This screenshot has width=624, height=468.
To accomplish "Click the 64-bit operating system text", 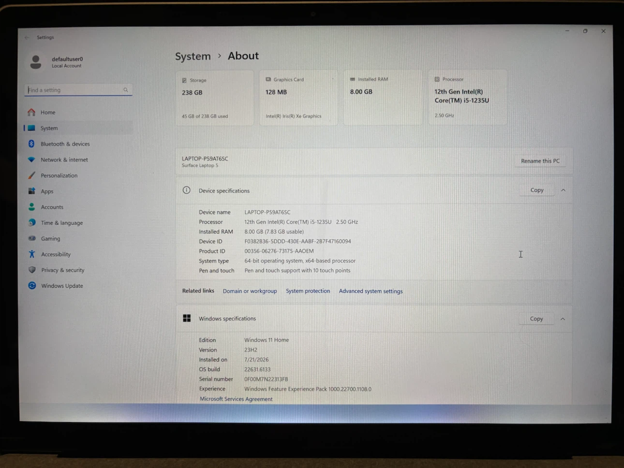I will click(x=300, y=261).
